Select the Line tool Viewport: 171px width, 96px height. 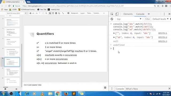pos(63,13)
